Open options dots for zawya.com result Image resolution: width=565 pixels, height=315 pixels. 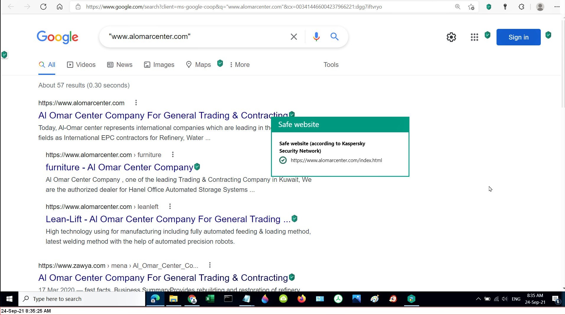210,265
